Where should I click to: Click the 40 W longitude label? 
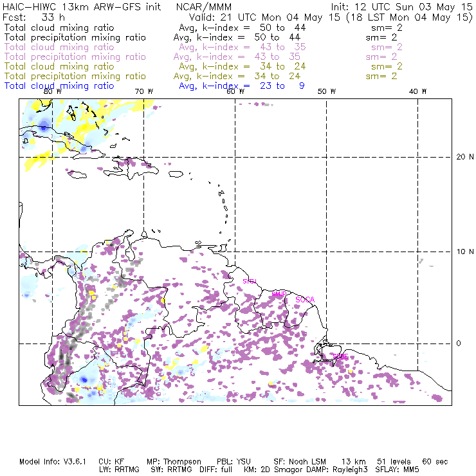coord(418,91)
